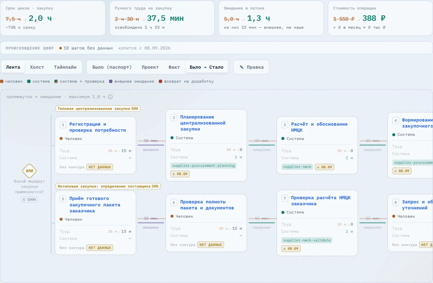Select the Проект mode tab
This screenshot has width=433, height=283.
tap(150, 67)
